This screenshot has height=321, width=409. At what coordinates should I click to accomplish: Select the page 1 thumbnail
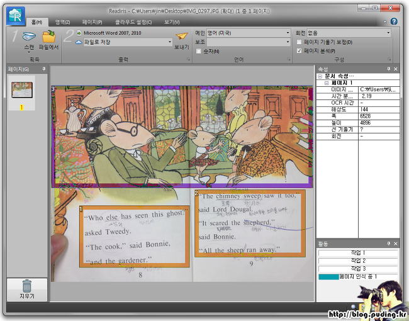click(x=22, y=90)
